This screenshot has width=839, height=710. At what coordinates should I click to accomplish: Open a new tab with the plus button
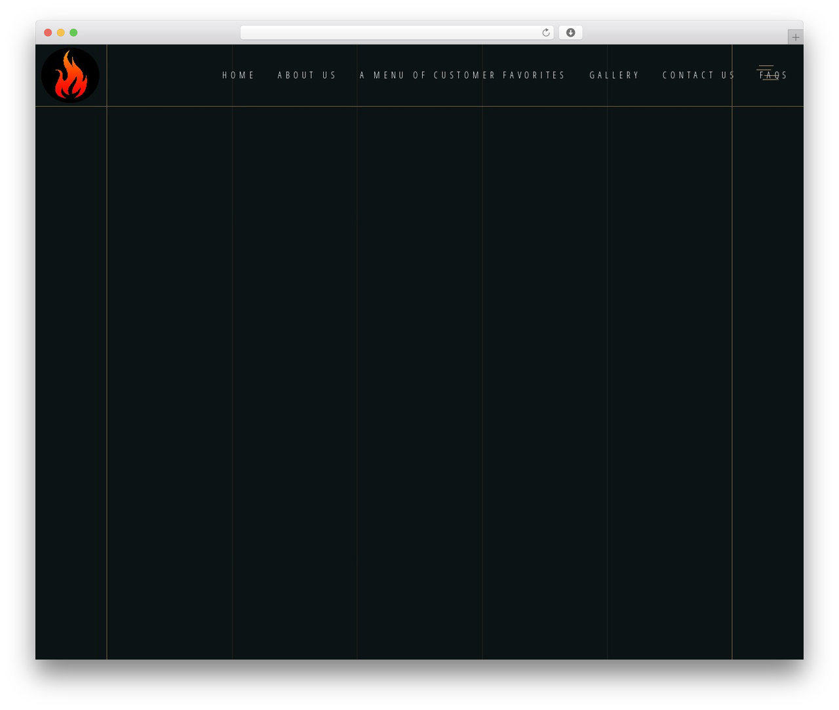point(795,37)
